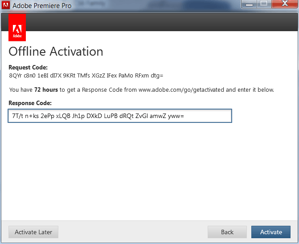This screenshot has height=244, width=299.
Task: Click the 'Request Code:' label
Action: (28, 67)
